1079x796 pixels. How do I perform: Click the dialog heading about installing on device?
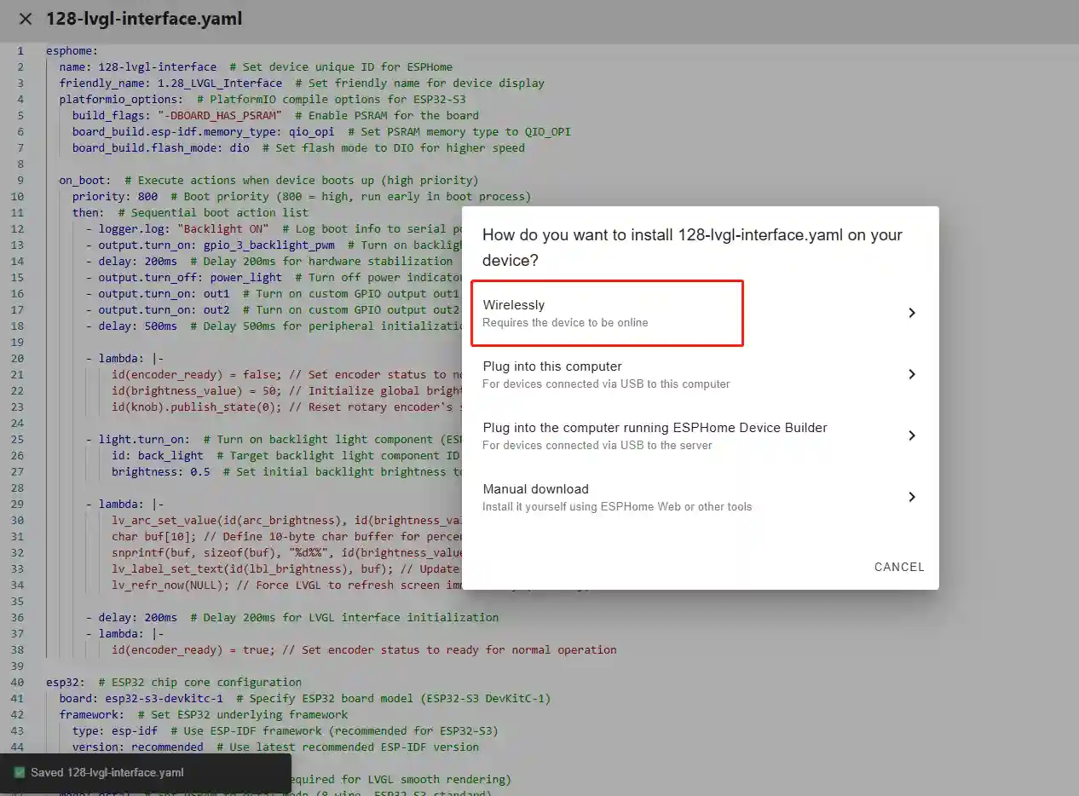point(692,247)
